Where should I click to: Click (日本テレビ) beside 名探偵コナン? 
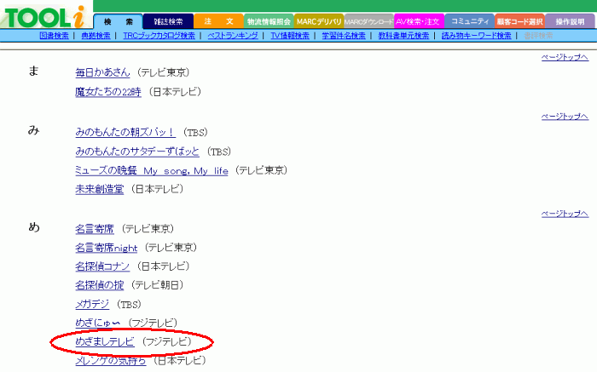coord(164,266)
